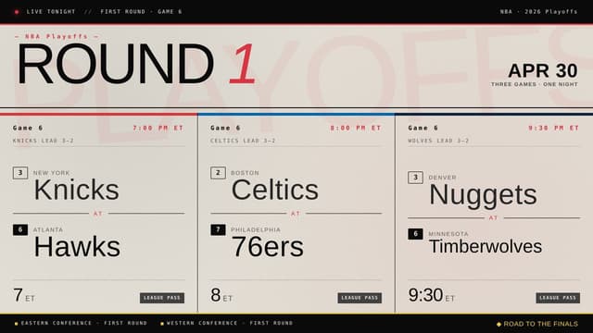Click the FIRST ROUND · GAME 6 header text
Image resolution: width=593 pixels, height=333 pixels.
click(x=141, y=12)
